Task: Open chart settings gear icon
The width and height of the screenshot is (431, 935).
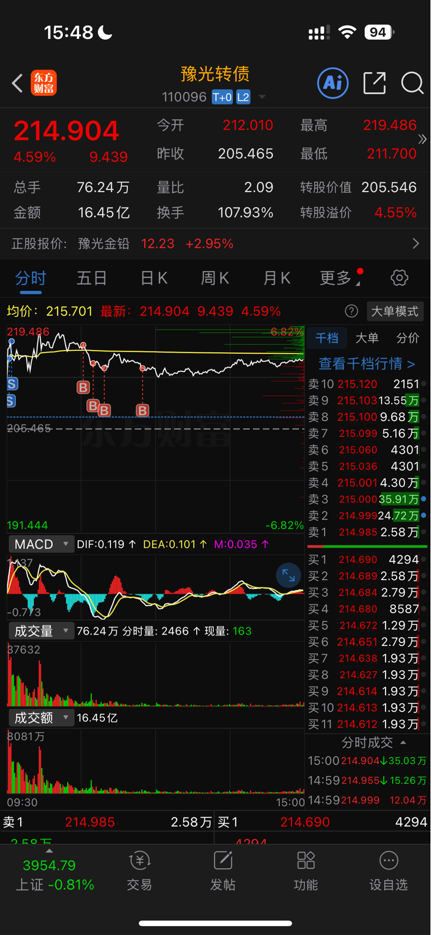Action: click(400, 277)
